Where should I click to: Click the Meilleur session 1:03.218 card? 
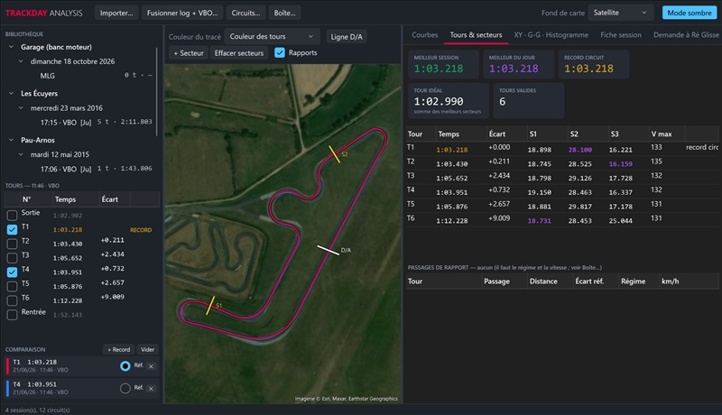444,64
